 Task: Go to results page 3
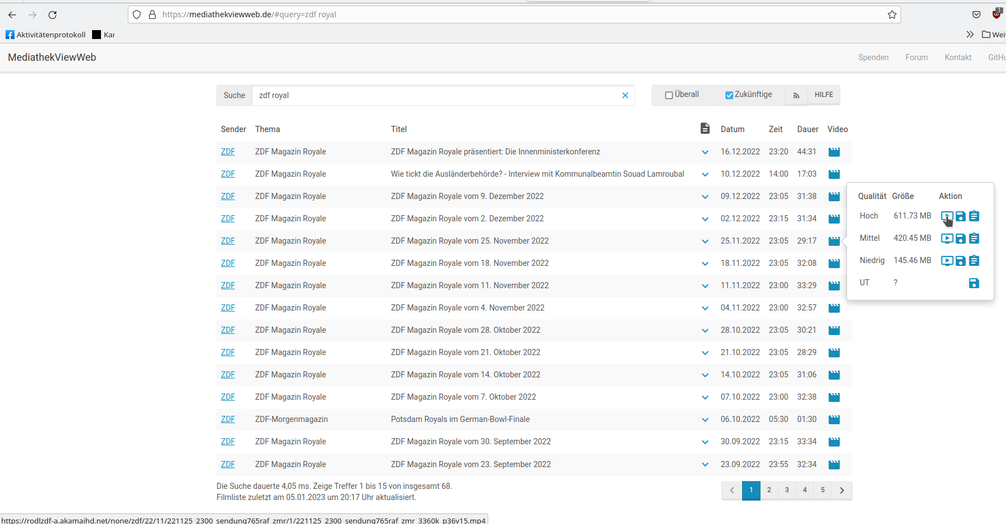[x=787, y=490]
